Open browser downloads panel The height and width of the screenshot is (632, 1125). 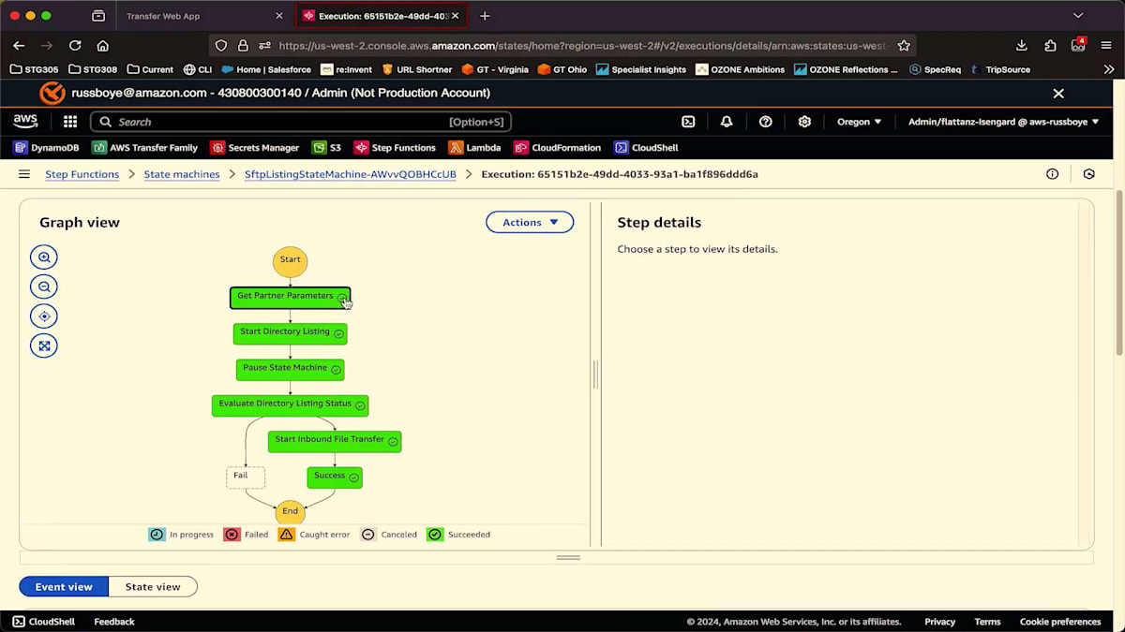tap(1021, 45)
